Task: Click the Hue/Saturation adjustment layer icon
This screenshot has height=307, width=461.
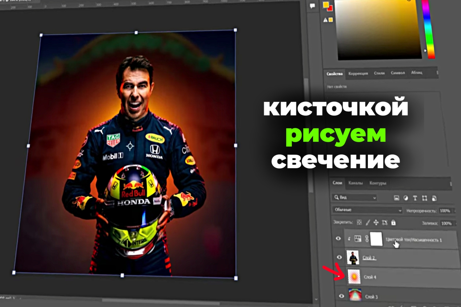Action: [358, 239]
